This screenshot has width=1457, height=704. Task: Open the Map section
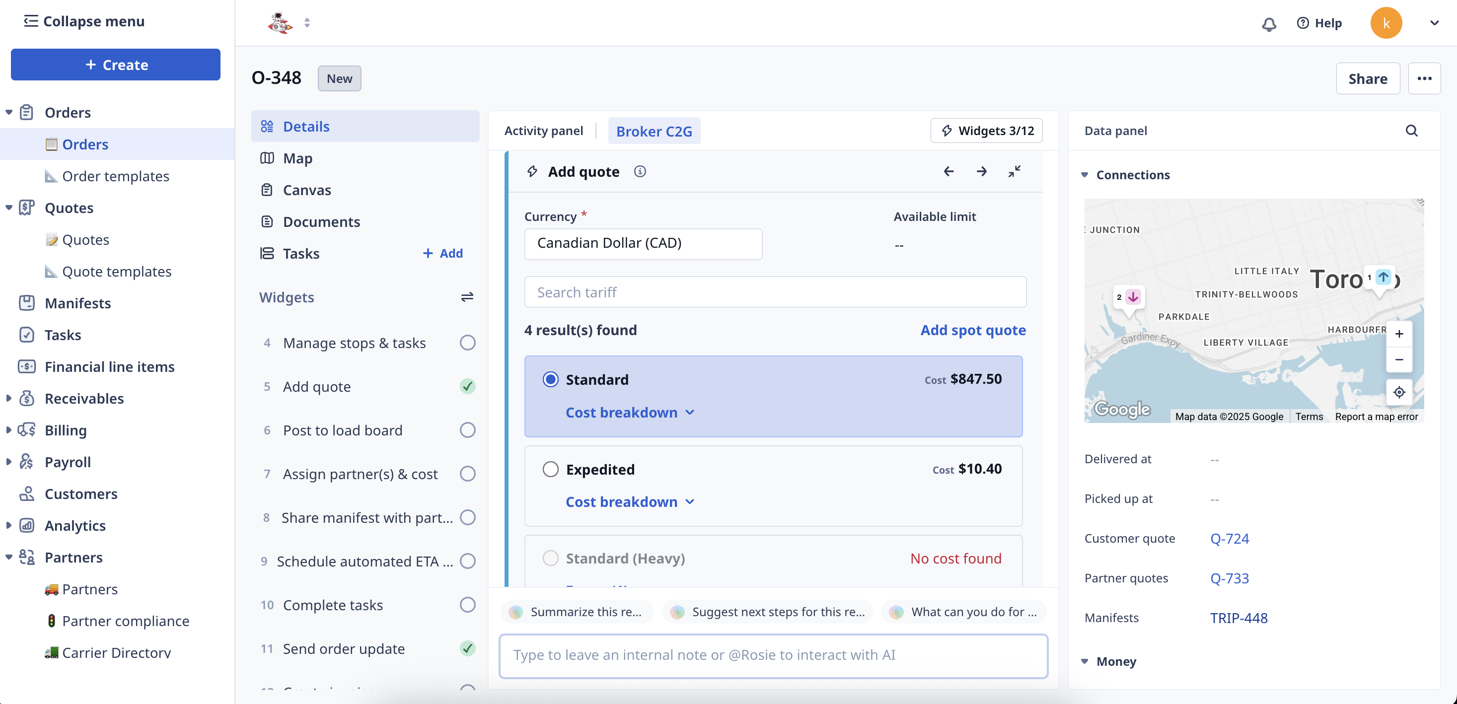pos(297,158)
